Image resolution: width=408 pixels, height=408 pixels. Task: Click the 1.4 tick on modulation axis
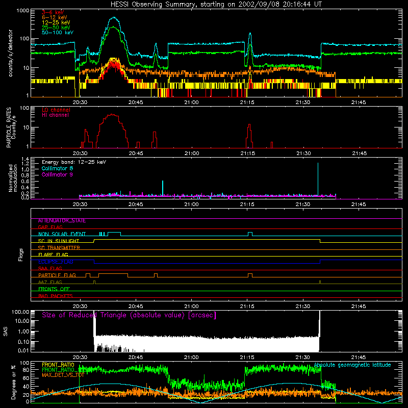[25, 159]
